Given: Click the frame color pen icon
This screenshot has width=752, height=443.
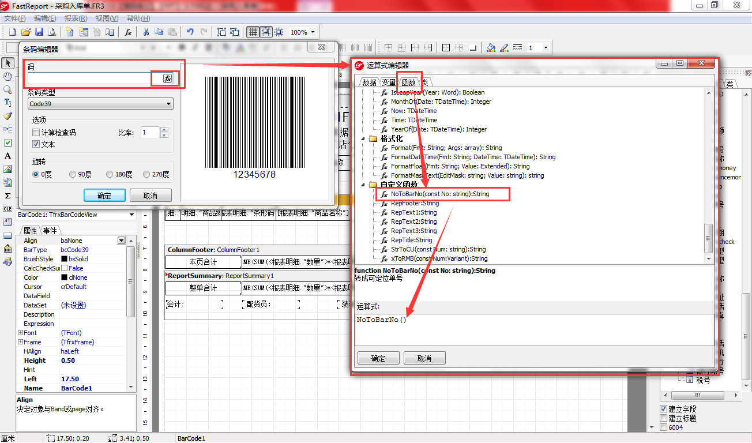Looking at the screenshot, I should 504,48.
